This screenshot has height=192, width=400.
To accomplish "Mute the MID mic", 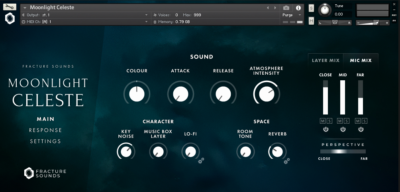I will tap(340, 121).
